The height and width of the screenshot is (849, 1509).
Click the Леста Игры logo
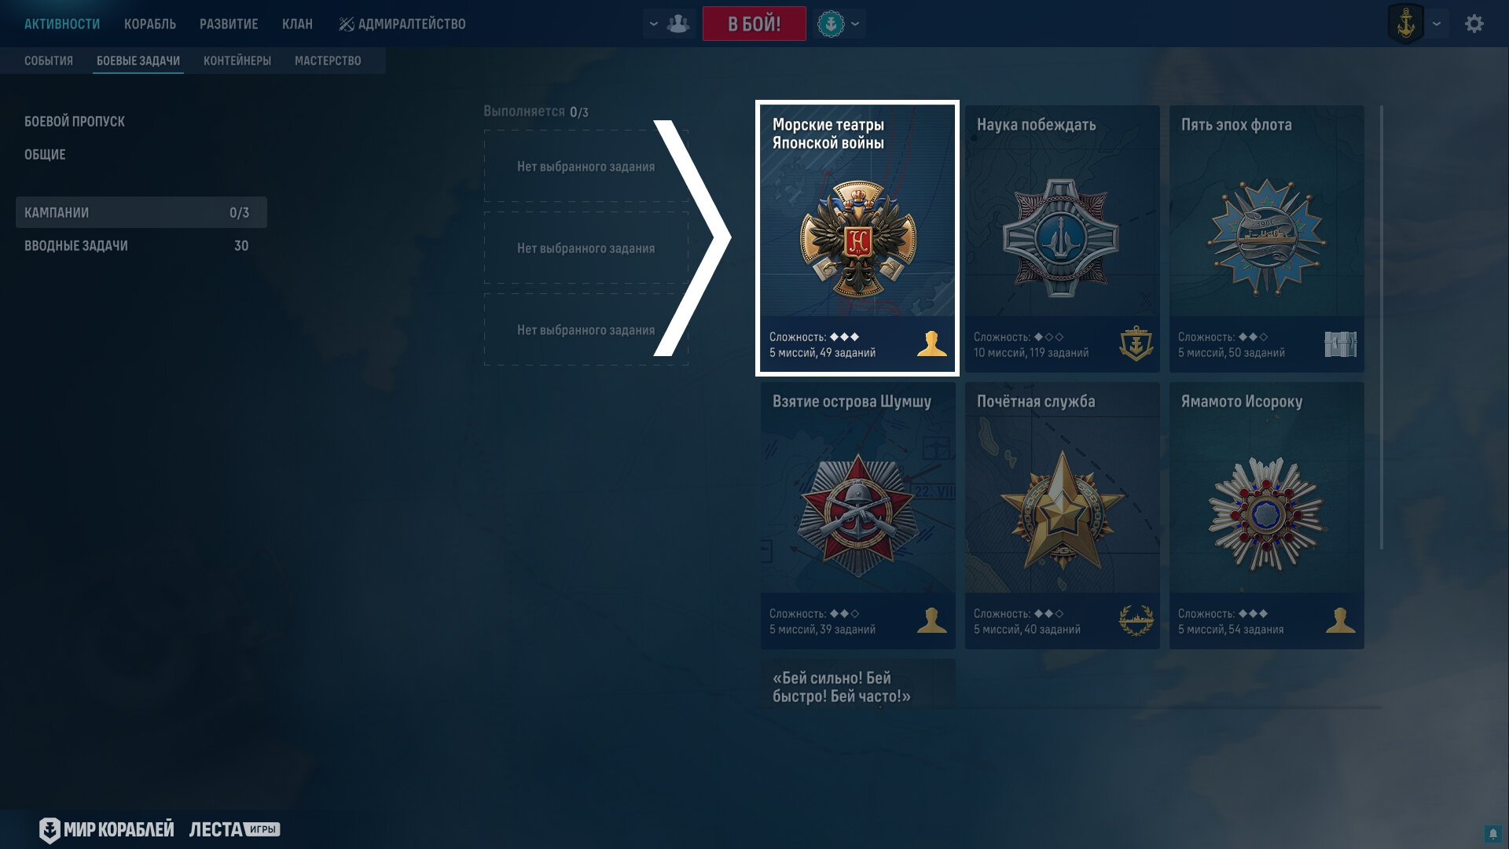coord(234,829)
